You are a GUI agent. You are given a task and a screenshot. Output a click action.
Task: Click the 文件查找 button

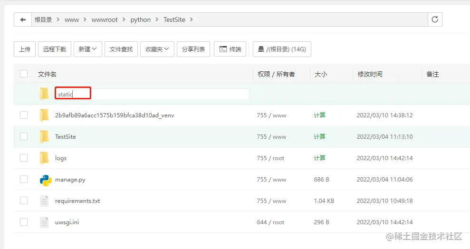[x=121, y=49]
